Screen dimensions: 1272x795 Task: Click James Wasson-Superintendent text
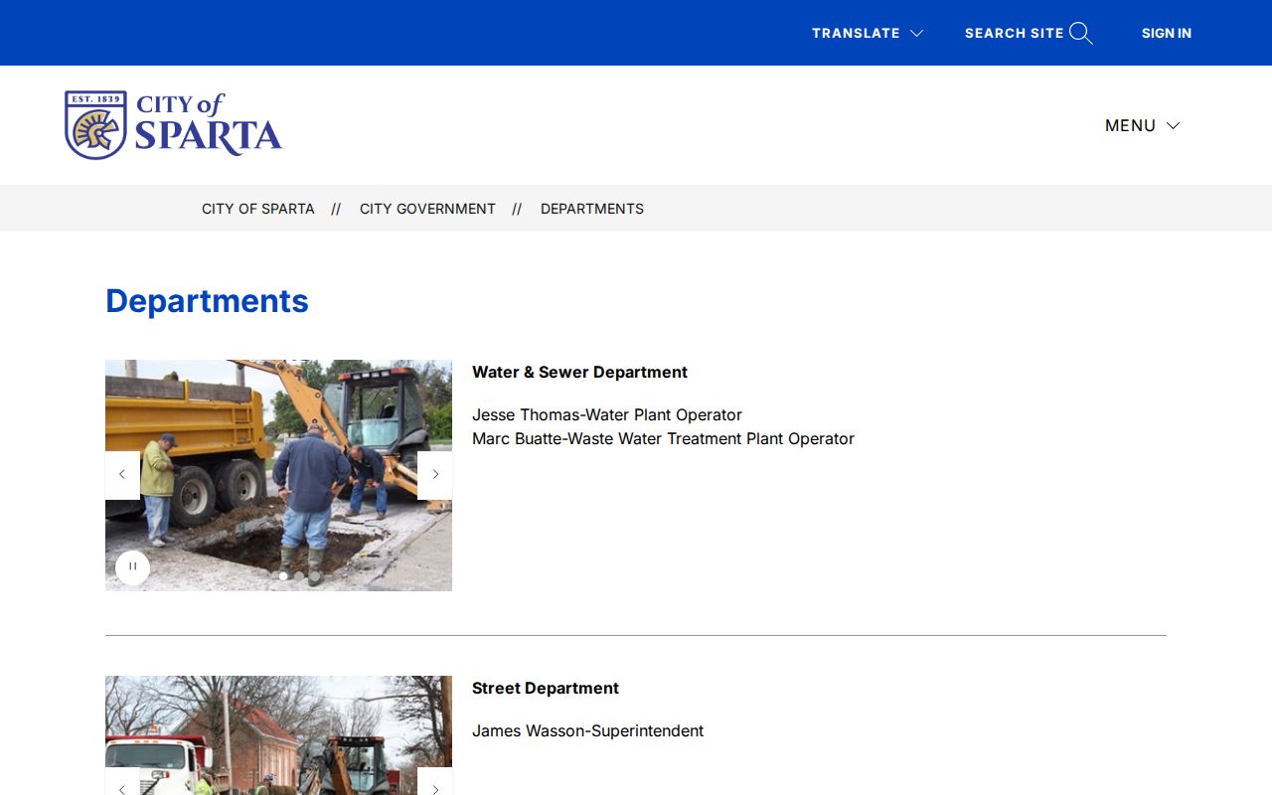[587, 730]
